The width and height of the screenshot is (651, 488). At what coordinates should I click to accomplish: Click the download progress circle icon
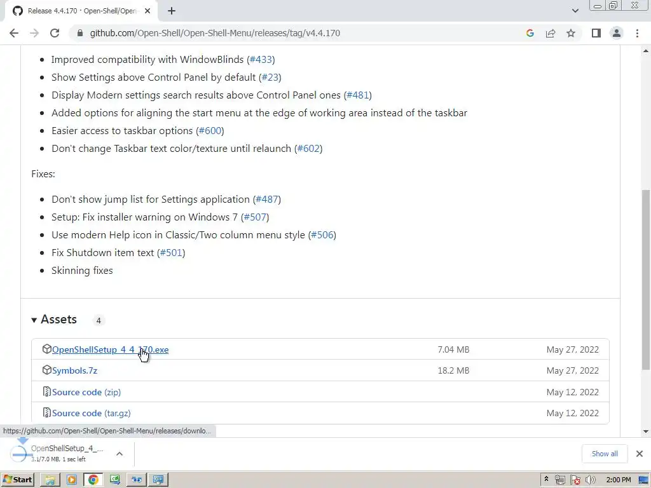[18, 454]
